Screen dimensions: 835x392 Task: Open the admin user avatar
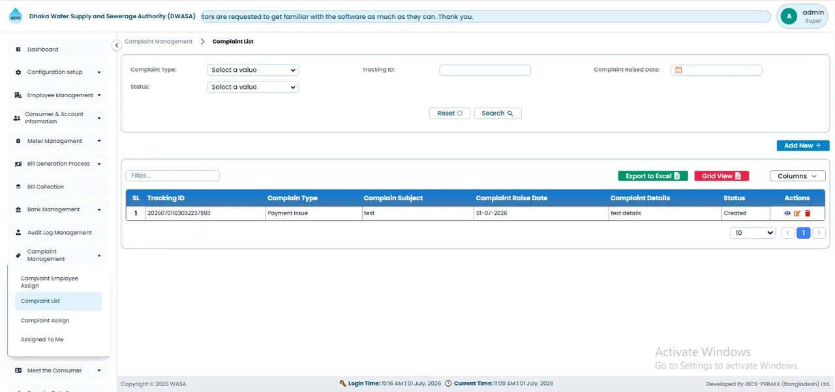(x=789, y=16)
